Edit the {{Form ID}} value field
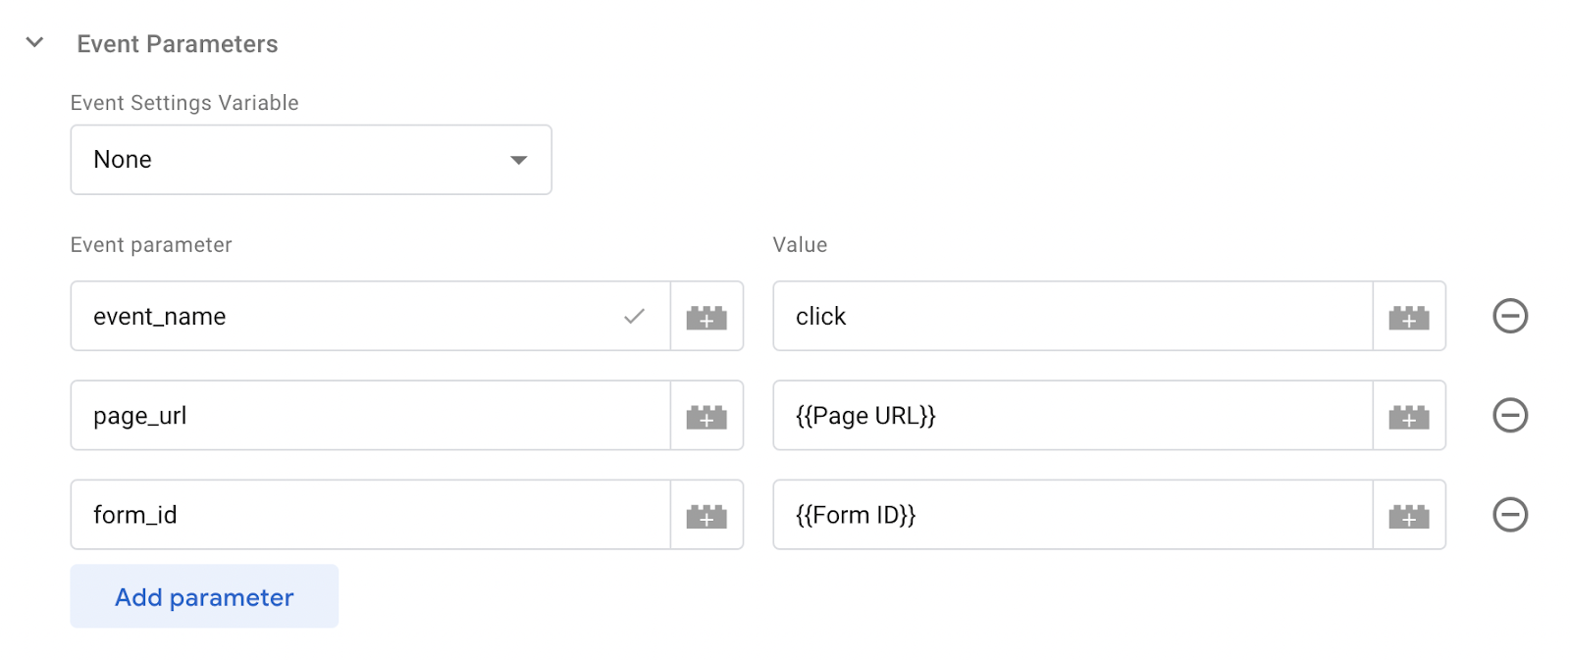Viewport: 1570px width, 660px height. click(1072, 515)
